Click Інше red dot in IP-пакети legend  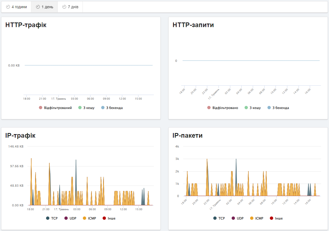click(x=271, y=218)
